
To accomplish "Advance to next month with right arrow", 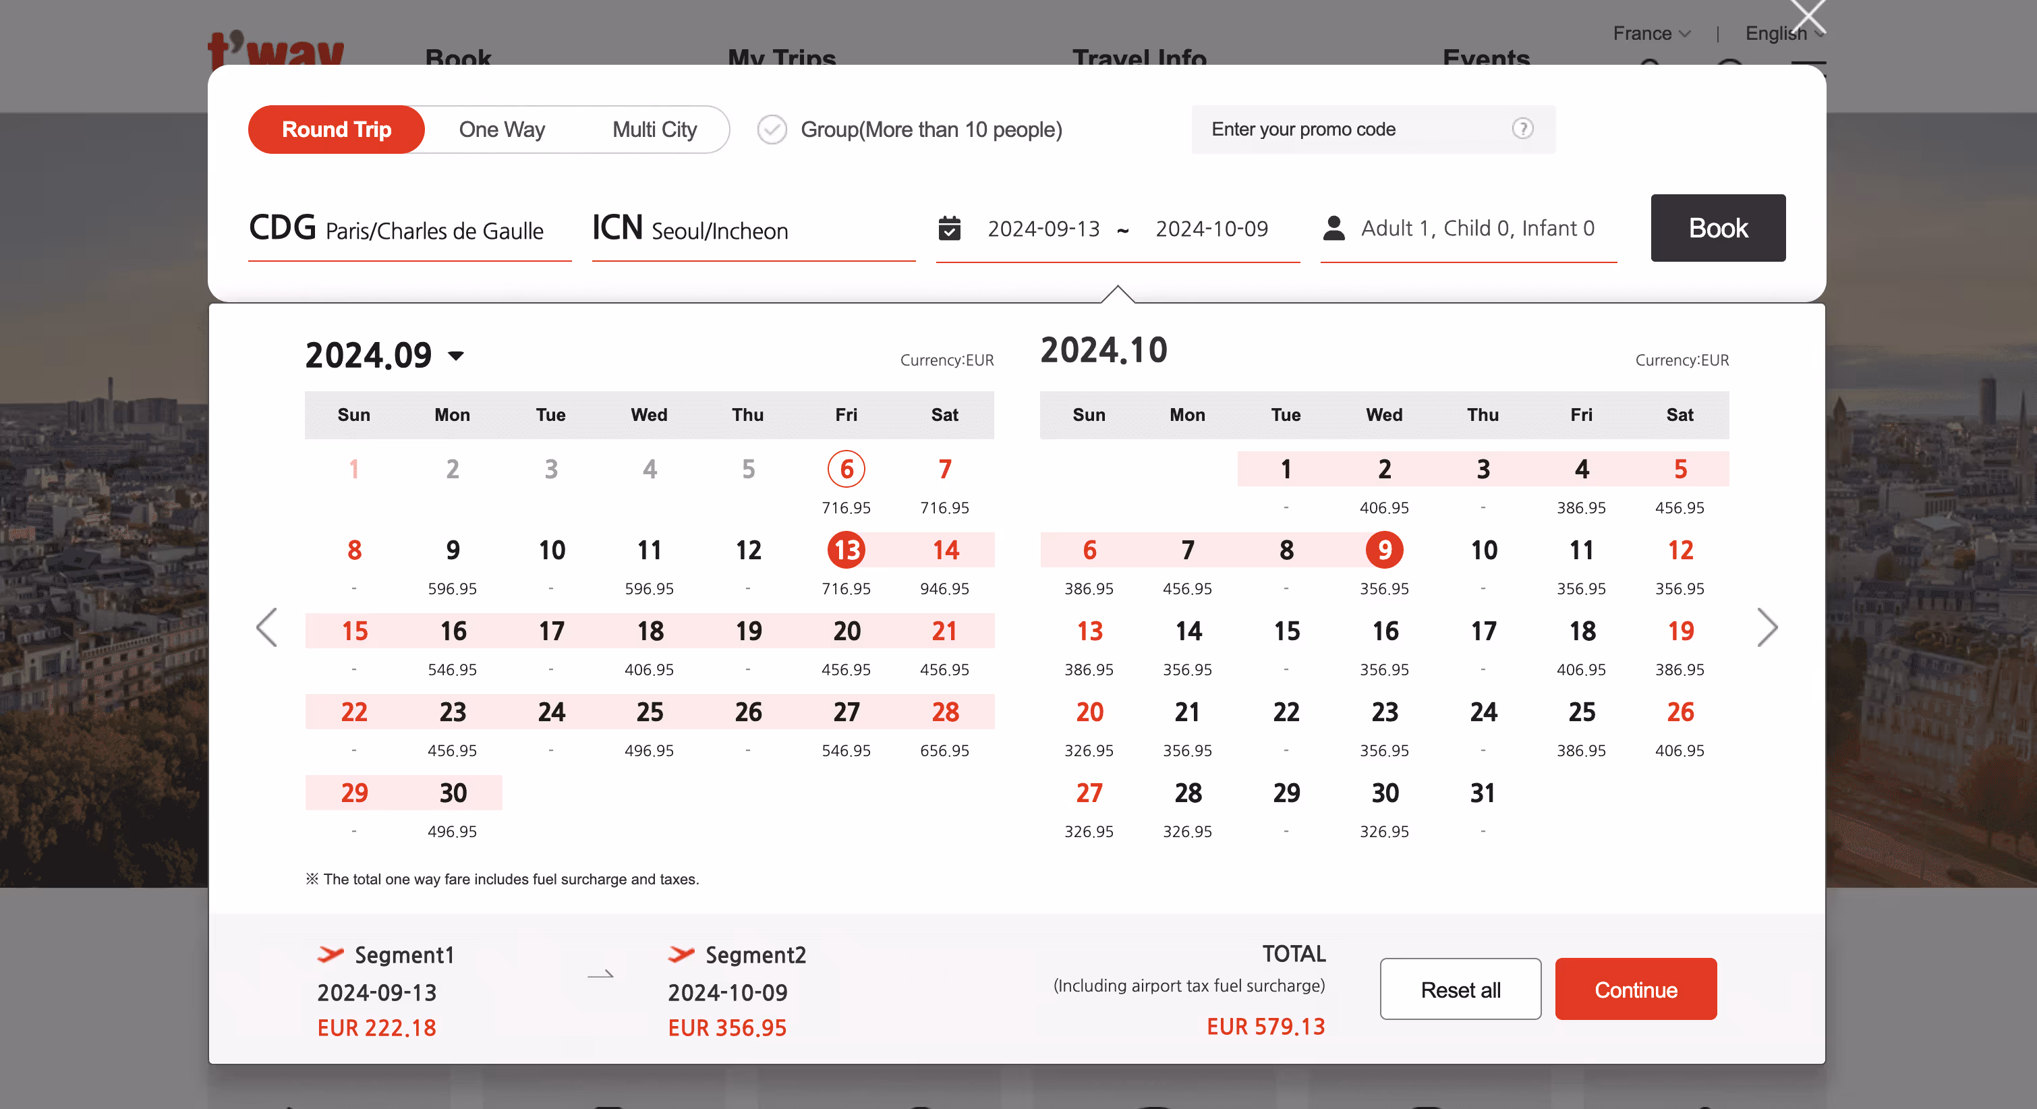I will 1767,627.
